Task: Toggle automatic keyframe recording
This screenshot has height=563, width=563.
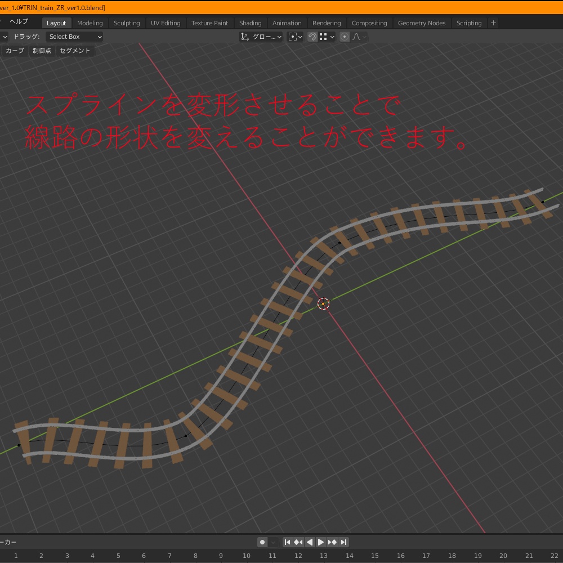Action: [261, 542]
